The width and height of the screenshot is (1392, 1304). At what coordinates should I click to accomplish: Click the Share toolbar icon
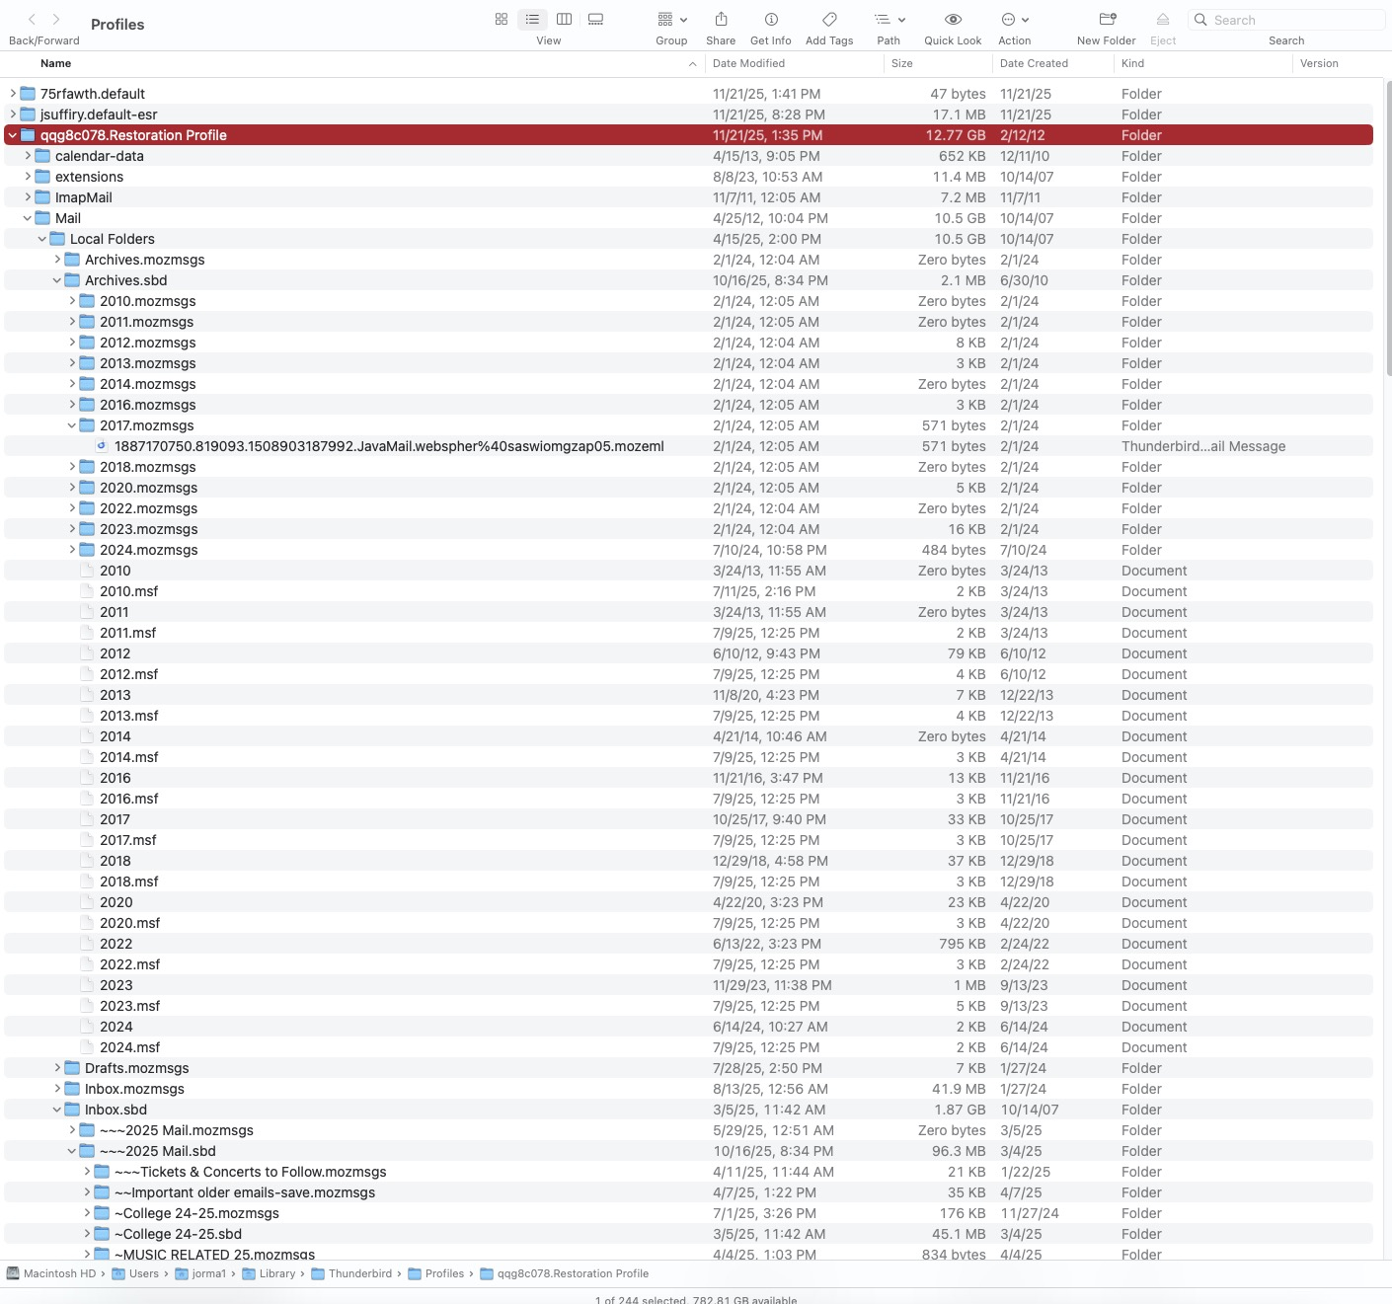(721, 19)
